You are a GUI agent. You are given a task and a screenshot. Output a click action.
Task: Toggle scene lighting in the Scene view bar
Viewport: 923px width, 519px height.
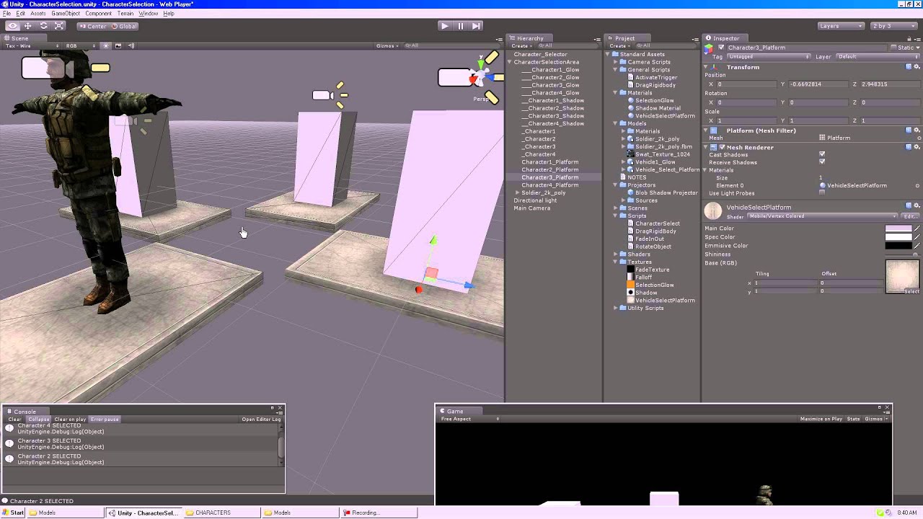click(106, 45)
